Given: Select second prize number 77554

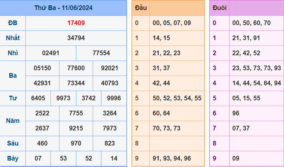Looking at the screenshot, I should click(101, 53).
